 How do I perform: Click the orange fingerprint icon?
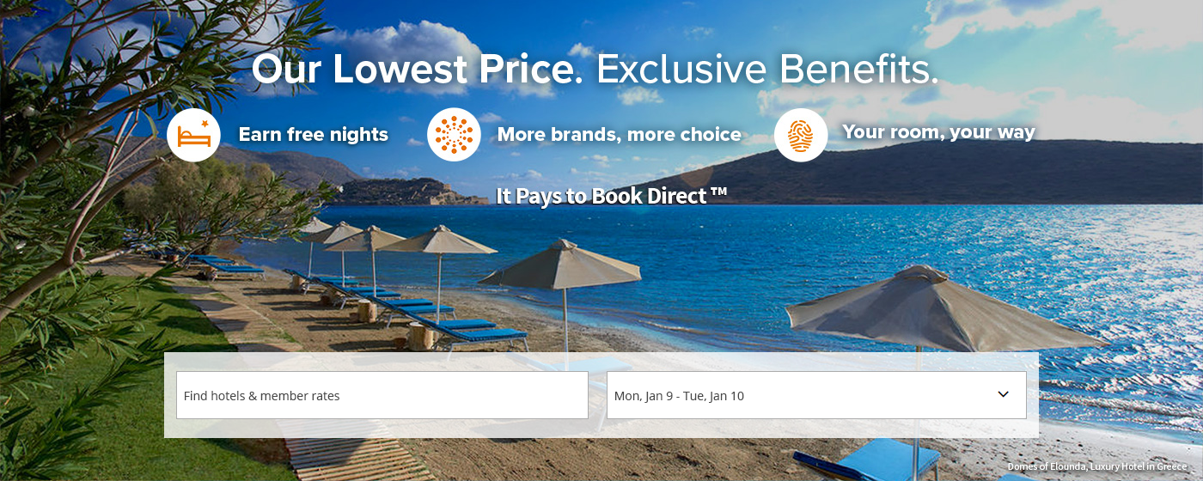(801, 135)
